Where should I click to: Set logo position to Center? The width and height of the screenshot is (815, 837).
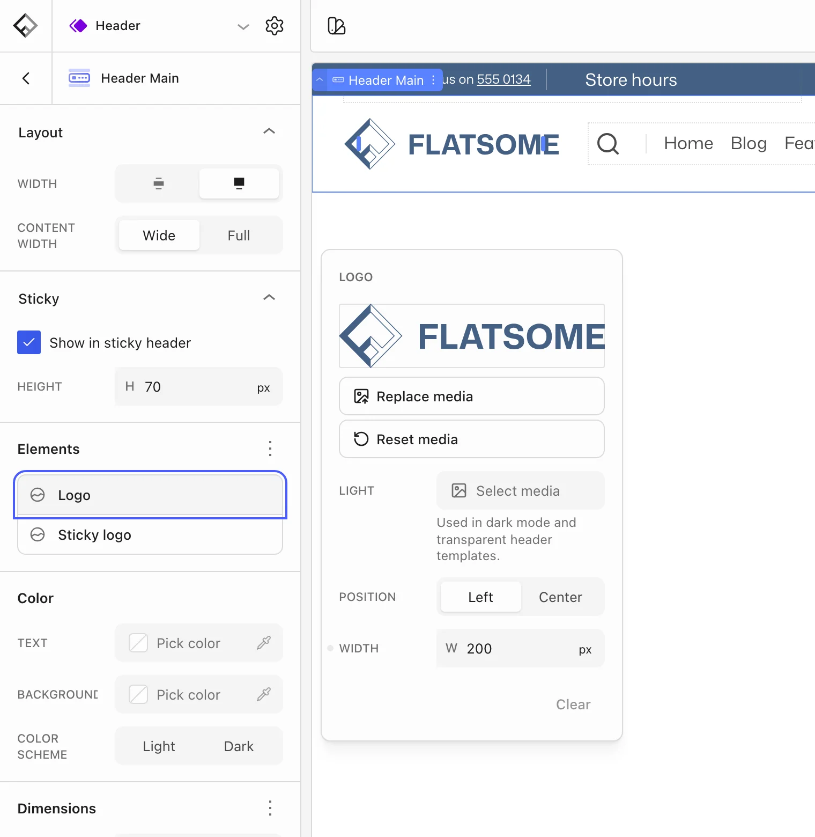point(560,597)
